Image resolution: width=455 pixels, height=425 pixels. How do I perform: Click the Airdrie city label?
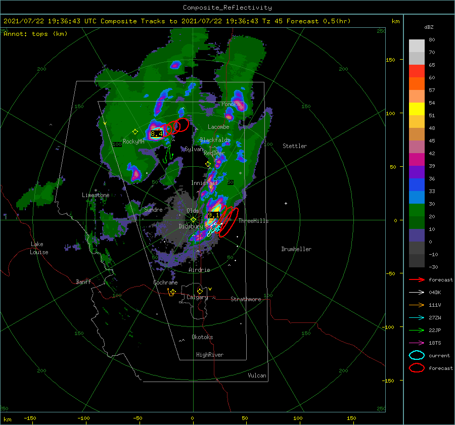tap(199, 270)
